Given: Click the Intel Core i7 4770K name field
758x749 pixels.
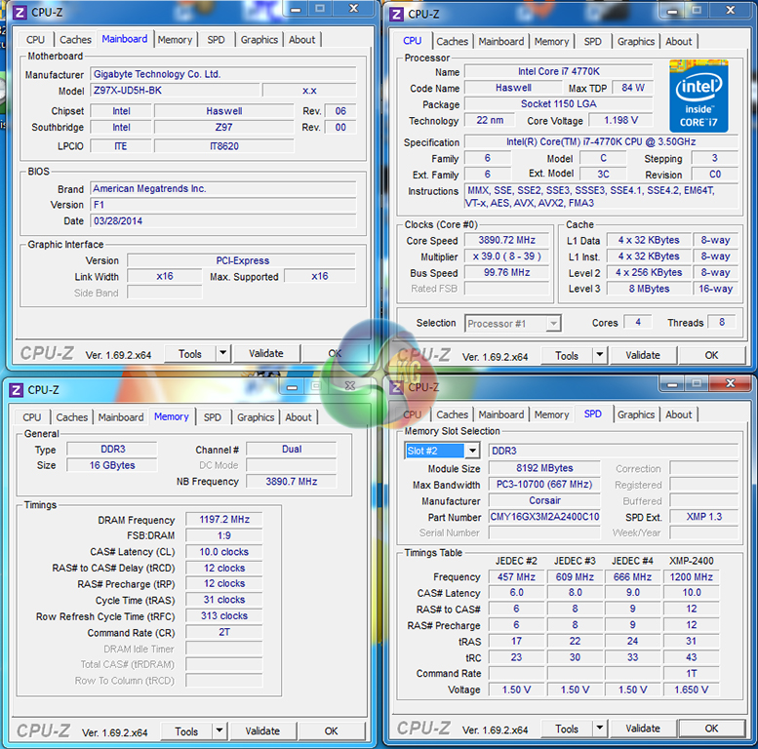Looking at the screenshot, I should point(558,71).
